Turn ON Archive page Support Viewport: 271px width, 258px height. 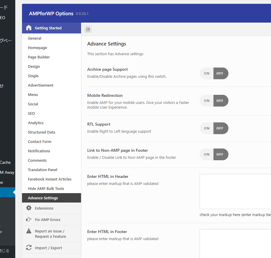206,73
